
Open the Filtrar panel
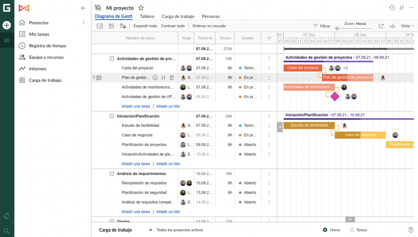[x=322, y=25]
